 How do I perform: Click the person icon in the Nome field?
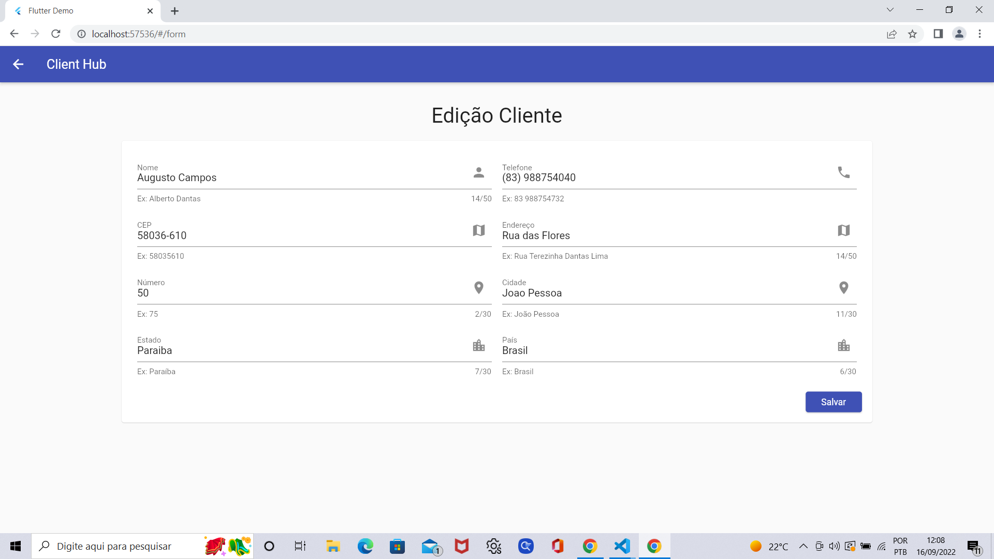[x=478, y=173]
